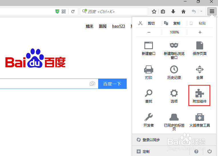Screen dimensions: 218x156
Task: Click 登录以同步 sign in to sync
Action: coord(174,140)
